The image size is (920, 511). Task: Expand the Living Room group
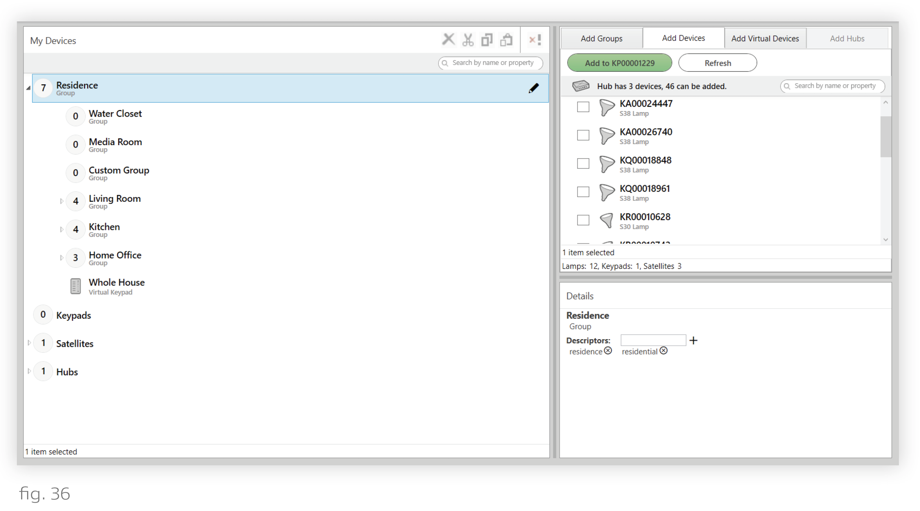click(62, 201)
